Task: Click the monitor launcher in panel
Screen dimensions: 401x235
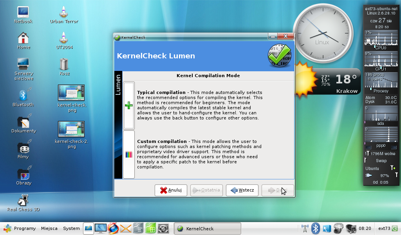Action: tap(101, 228)
